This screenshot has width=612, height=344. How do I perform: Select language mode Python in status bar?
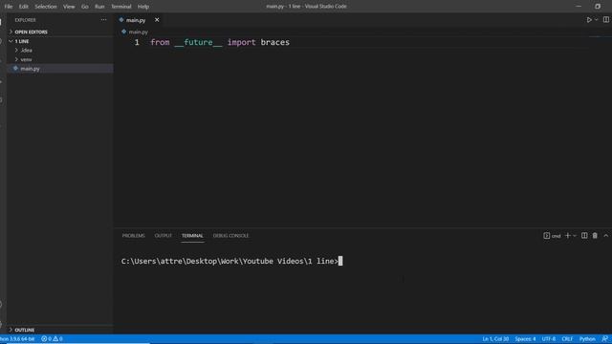[x=587, y=339]
